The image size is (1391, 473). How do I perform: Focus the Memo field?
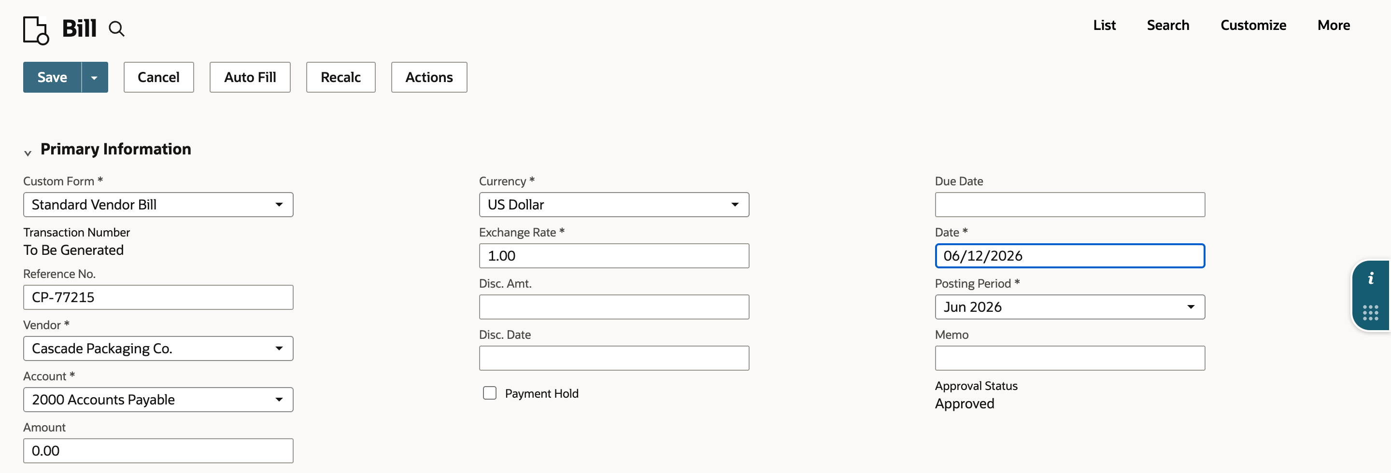click(1070, 358)
